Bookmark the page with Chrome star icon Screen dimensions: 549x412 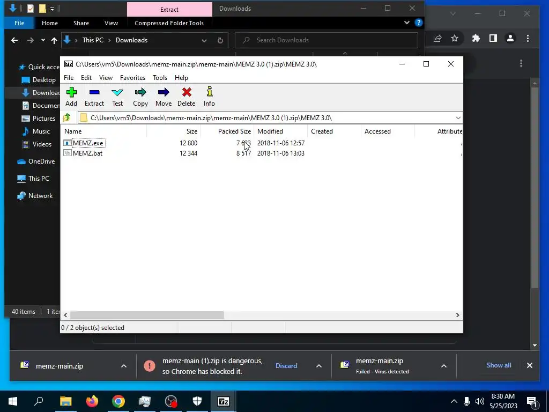455,38
